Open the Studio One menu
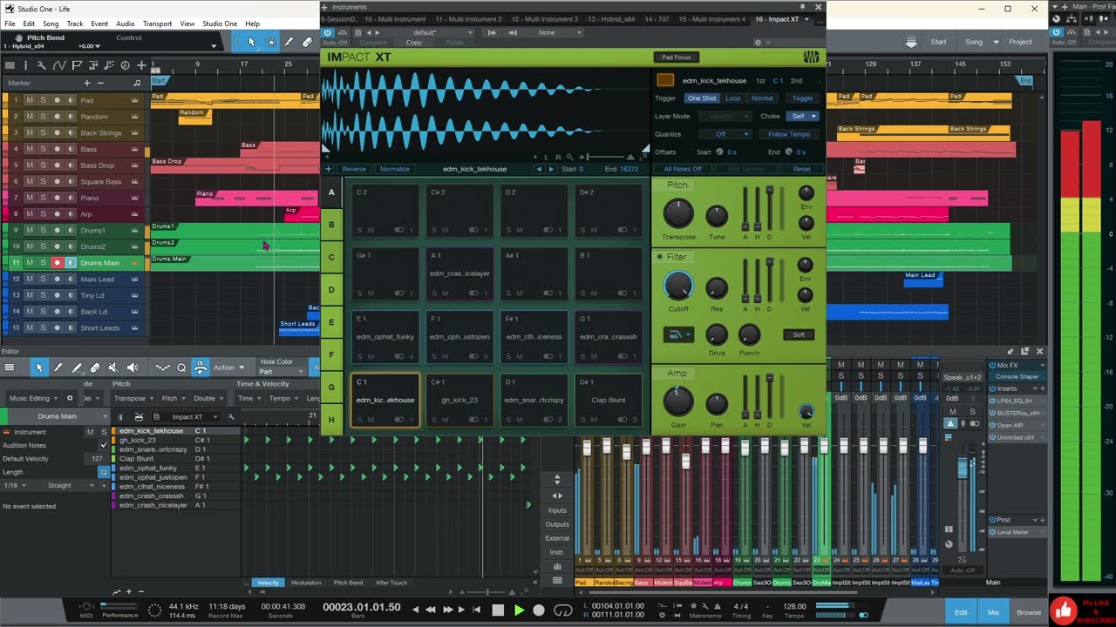This screenshot has height=627, width=1116. coord(220,24)
